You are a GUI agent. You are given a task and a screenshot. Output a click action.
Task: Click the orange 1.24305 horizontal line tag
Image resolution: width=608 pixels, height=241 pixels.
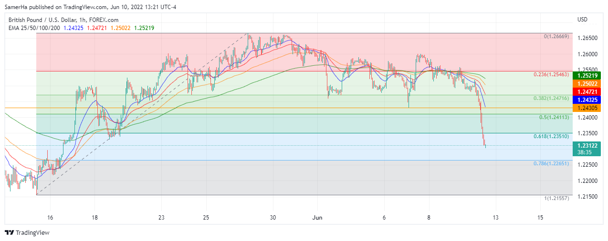point(587,108)
